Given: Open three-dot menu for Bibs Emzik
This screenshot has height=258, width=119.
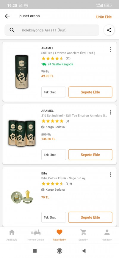Looking at the screenshot, I should pos(110,175).
